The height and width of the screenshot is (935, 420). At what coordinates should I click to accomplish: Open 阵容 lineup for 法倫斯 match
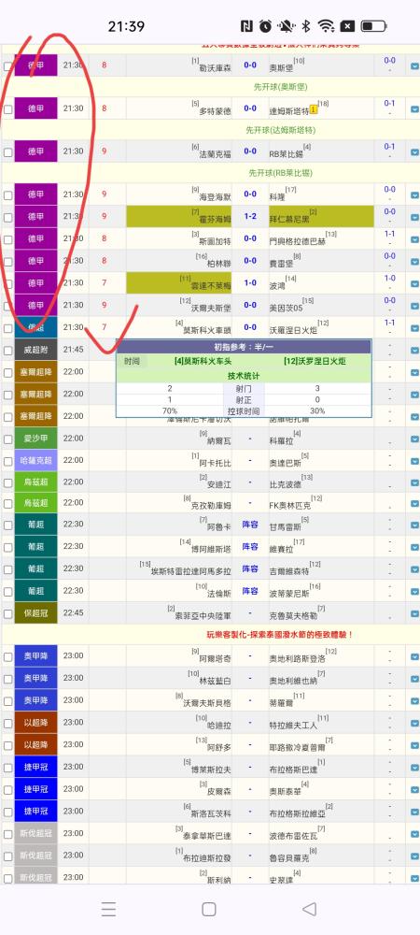tap(250, 591)
